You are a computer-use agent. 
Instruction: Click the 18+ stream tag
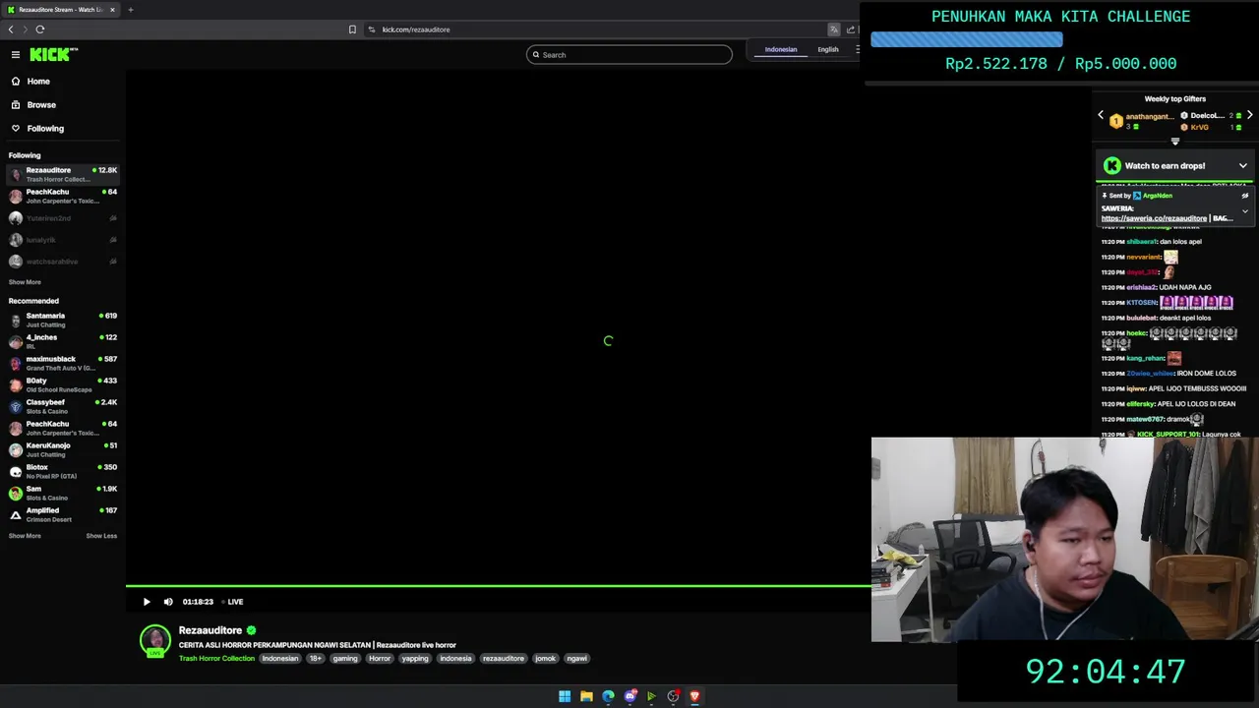(316, 659)
